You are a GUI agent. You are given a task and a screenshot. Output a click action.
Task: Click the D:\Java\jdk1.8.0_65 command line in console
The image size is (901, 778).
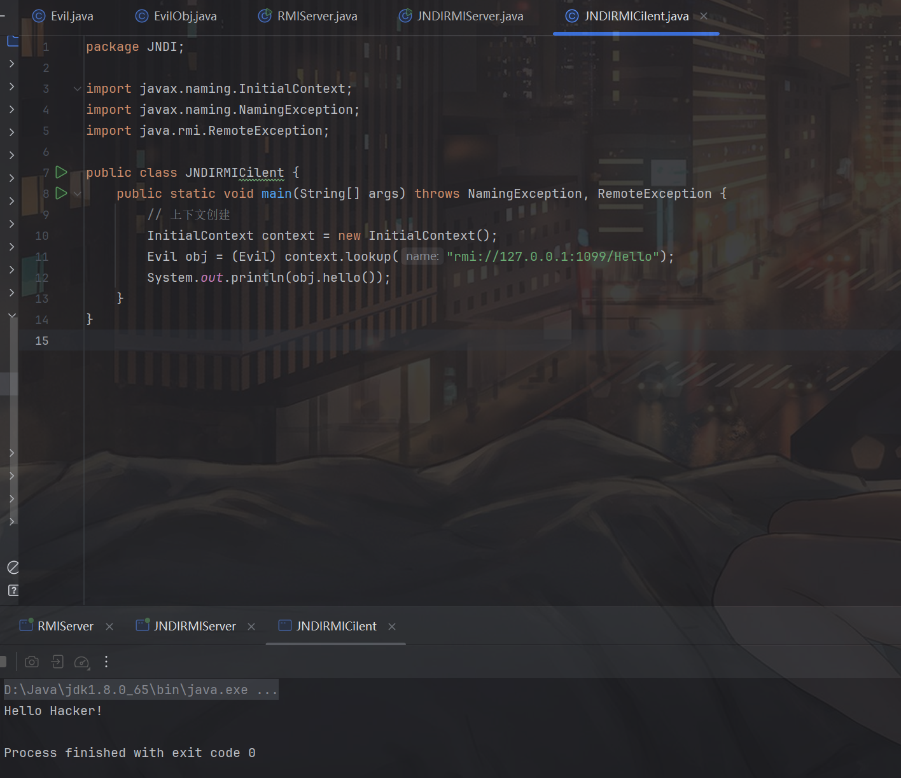point(140,690)
